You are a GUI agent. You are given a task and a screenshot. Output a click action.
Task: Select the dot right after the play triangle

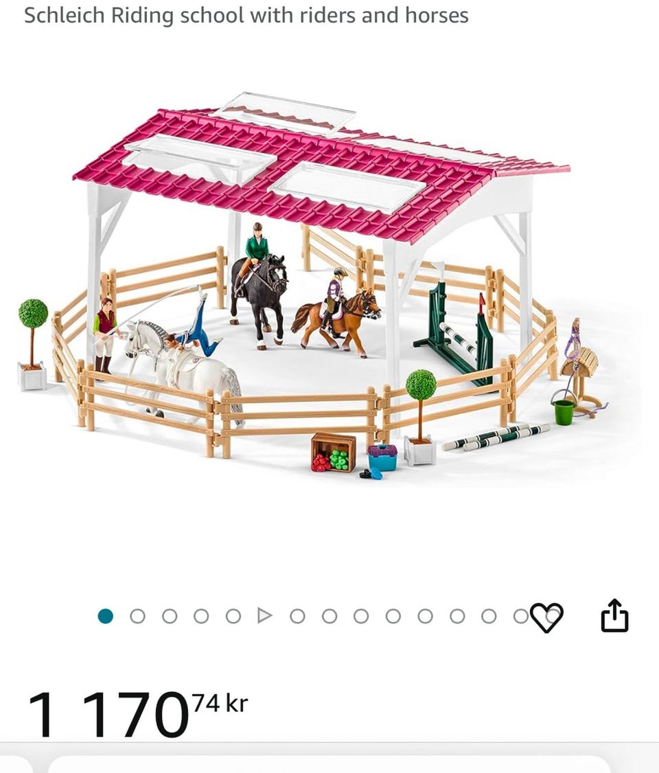(297, 616)
